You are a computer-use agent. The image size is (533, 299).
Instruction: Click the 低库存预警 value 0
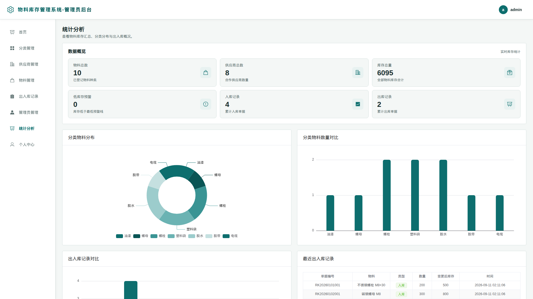(x=75, y=104)
